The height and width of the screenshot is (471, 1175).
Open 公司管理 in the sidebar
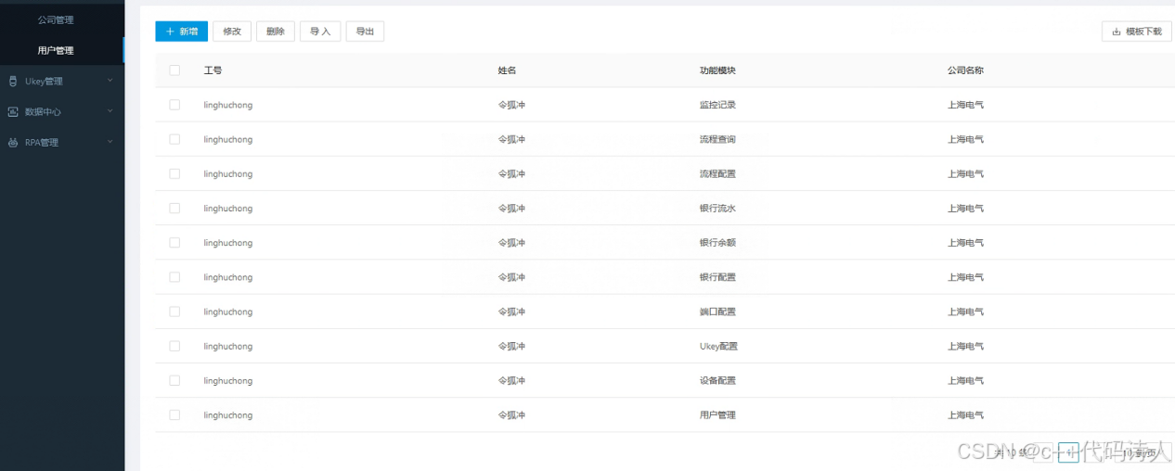(x=56, y=19)
